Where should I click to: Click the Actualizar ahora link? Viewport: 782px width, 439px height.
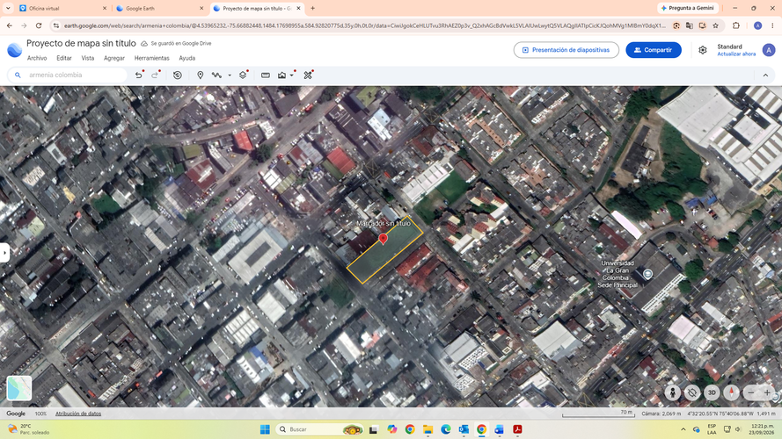tap(736, 54)
